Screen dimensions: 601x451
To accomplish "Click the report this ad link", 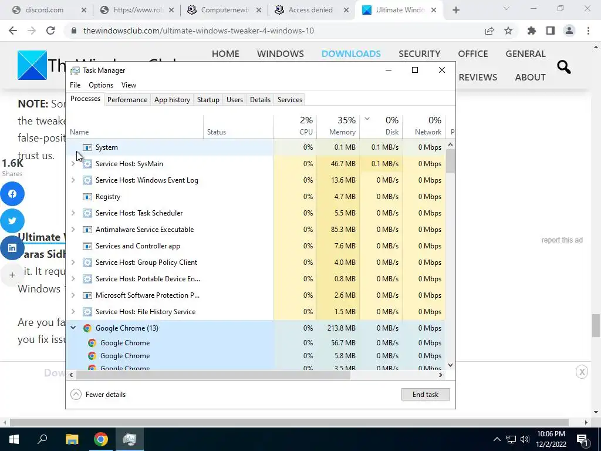I will (x=562, y=240).
